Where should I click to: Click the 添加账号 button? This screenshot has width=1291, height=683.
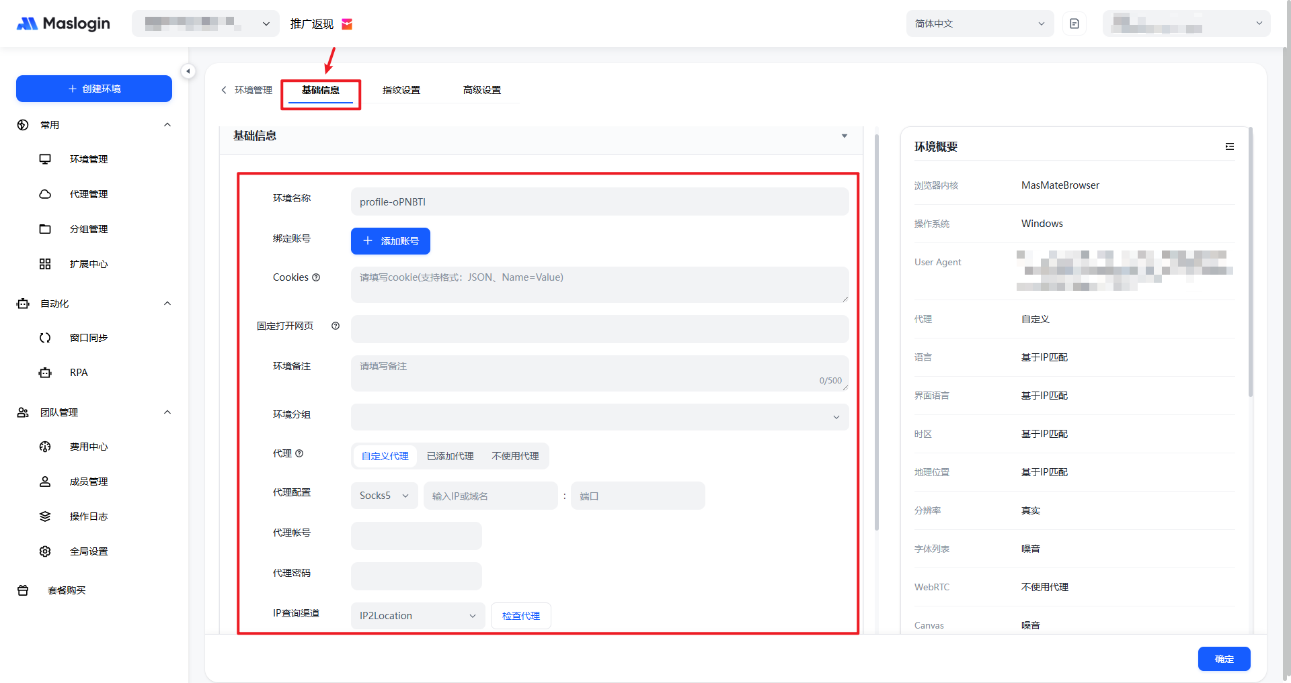pyautogui.click(x=391, y=241)
